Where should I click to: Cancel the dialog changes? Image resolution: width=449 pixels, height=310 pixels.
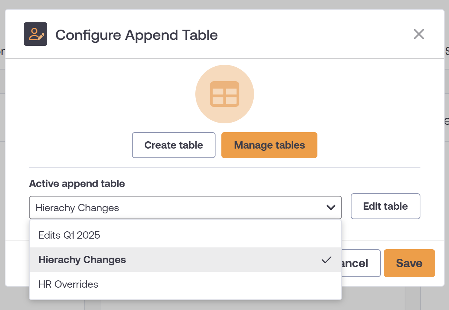point(361,263)
